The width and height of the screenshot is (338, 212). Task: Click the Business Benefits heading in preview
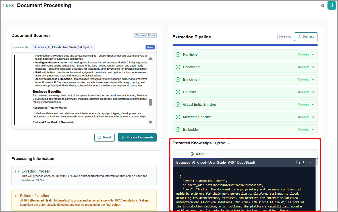47,92
